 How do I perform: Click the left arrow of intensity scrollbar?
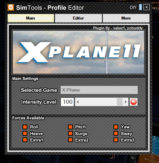point(78,102)
